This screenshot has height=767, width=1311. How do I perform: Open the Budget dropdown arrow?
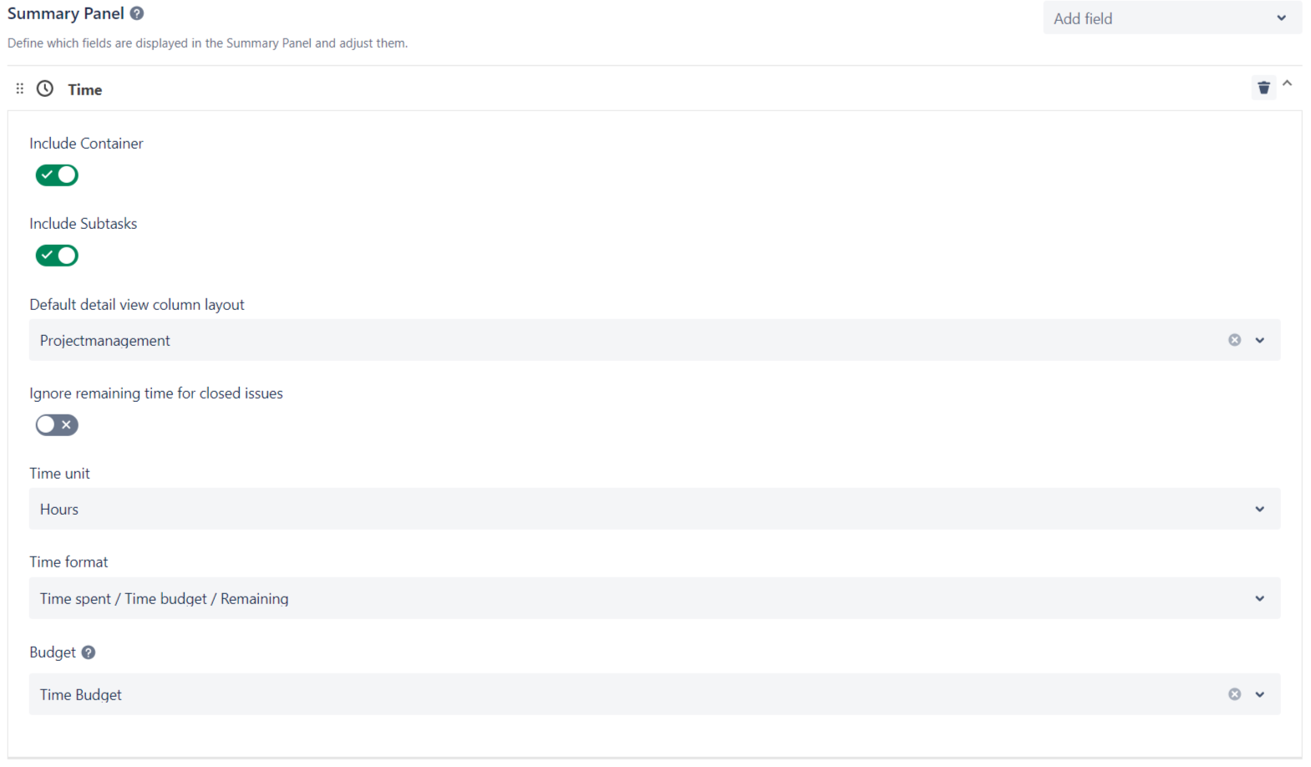(x=1259, y=694)
